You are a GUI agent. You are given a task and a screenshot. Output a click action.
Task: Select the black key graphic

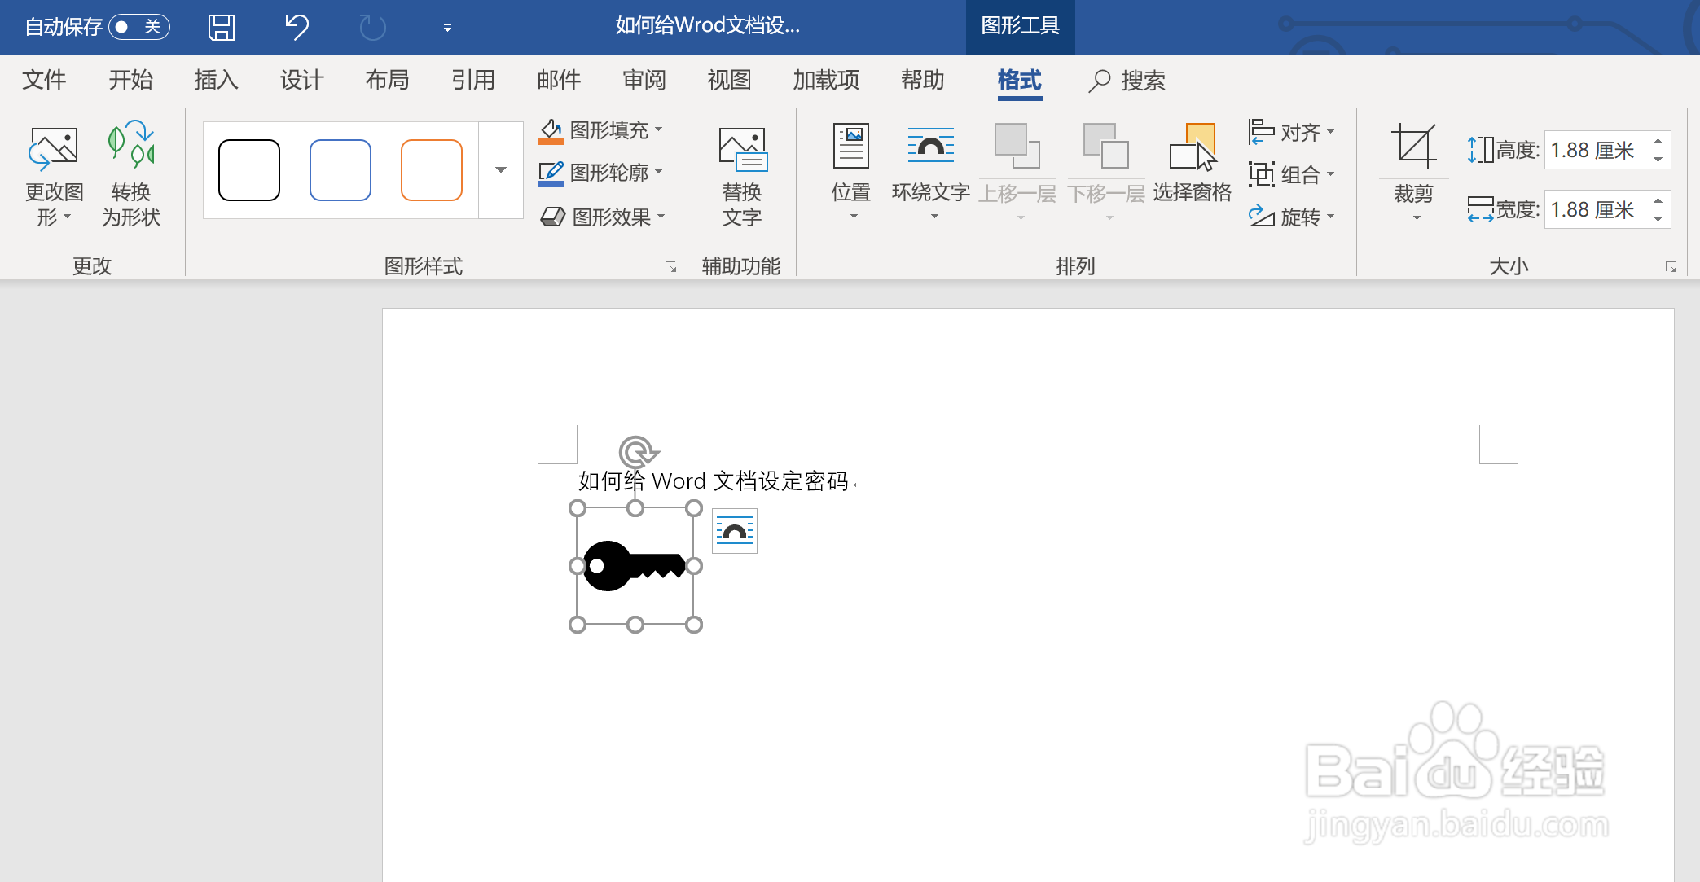[x=635, y=566]
